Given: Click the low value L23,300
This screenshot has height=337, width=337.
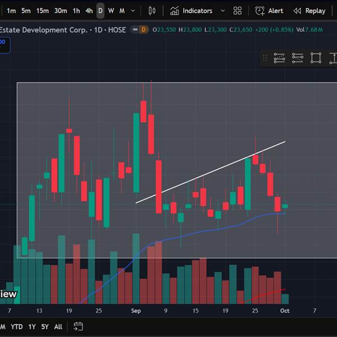Looking at the screenshot, I should 215,30.
